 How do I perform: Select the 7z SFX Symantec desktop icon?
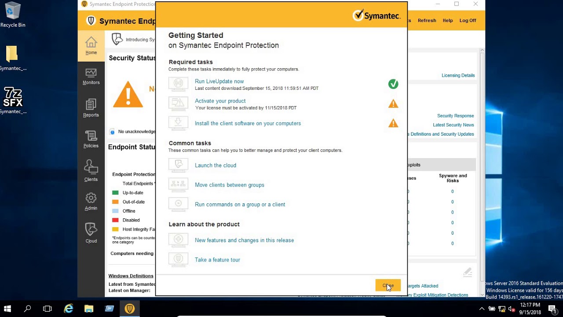pos(13,100)
